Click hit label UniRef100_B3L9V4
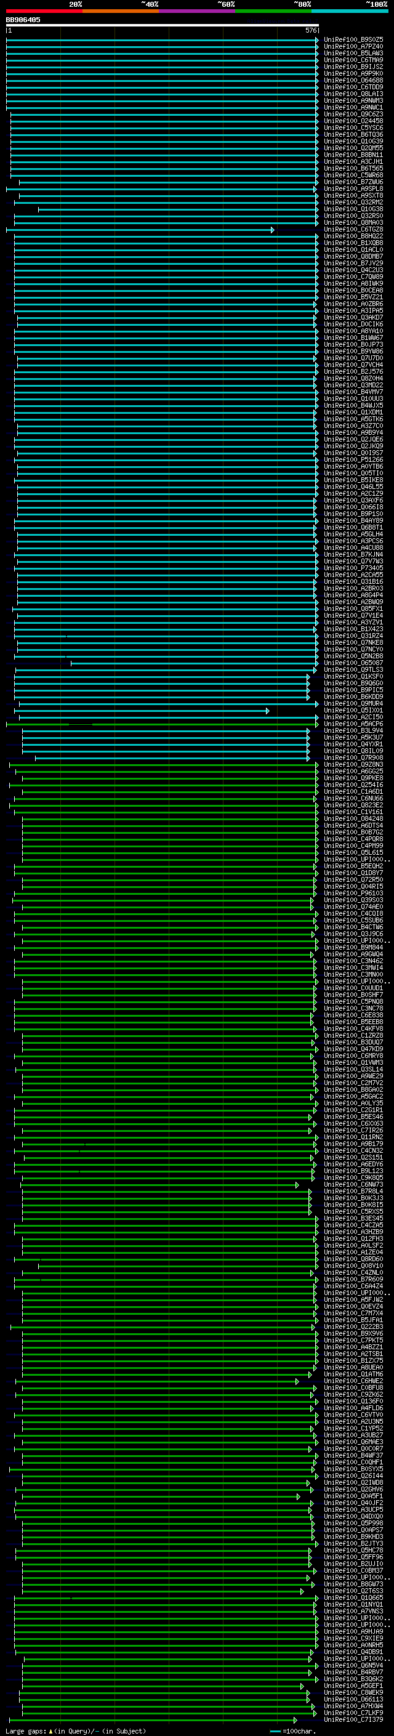This screenshot has width=394, height=1736. [353, 730]
